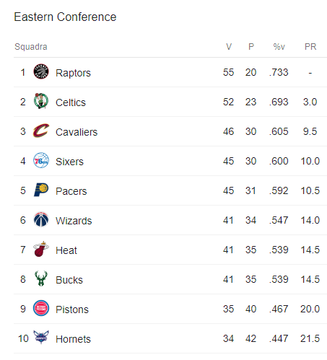Select the Hornets logo icon
This screenshot has width=327, height=360.
(41, 338)
